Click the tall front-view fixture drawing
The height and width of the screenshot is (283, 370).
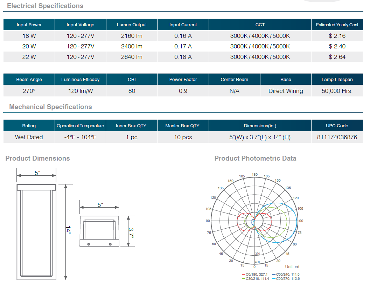tap(36, 231)
